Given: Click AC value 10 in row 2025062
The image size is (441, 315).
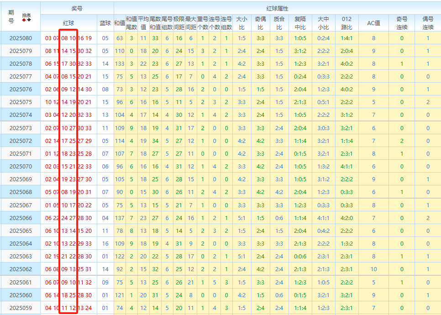Looking at the screenshot, I should (x=373, y=269).
